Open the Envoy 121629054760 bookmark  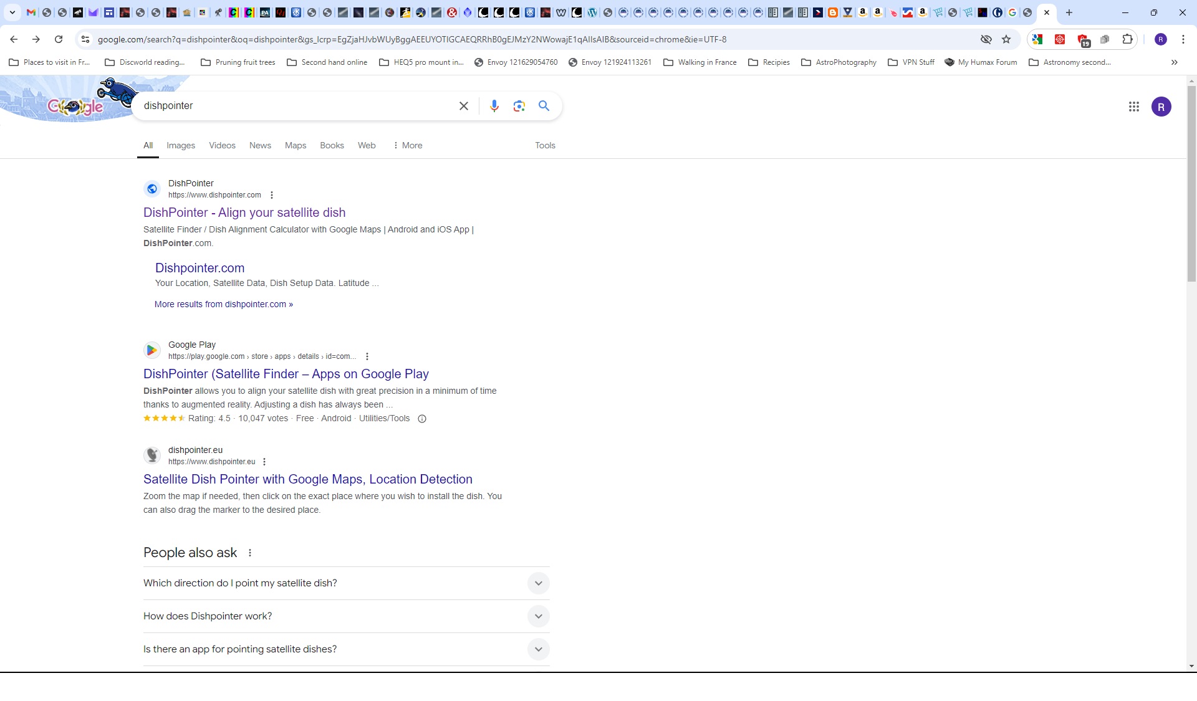[516, 62]
